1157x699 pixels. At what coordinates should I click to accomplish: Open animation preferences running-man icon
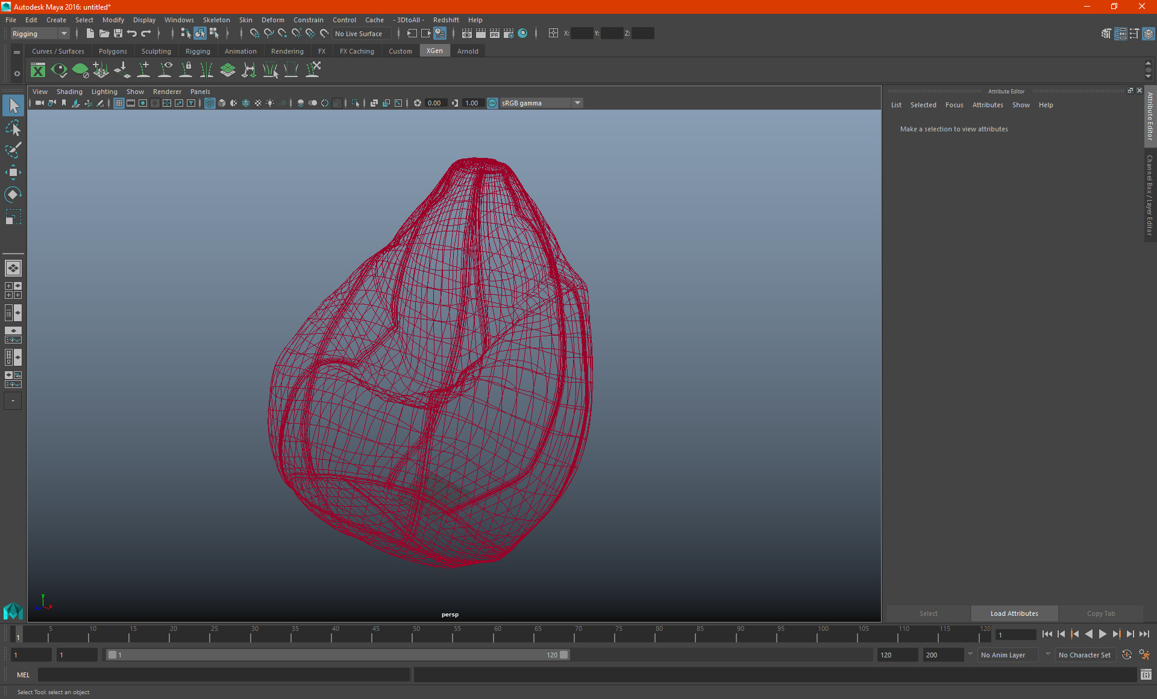point(1144,655)
